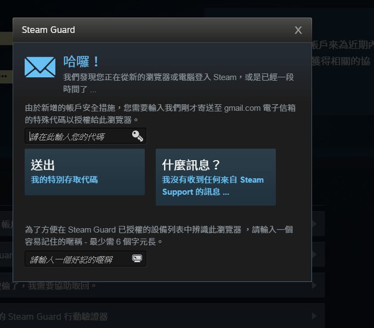The height and width of the screenshot is (328, 374).
Task: Select dimmed Steam Guard 行動驗證器 entry
Action: [x=54, y=316]
